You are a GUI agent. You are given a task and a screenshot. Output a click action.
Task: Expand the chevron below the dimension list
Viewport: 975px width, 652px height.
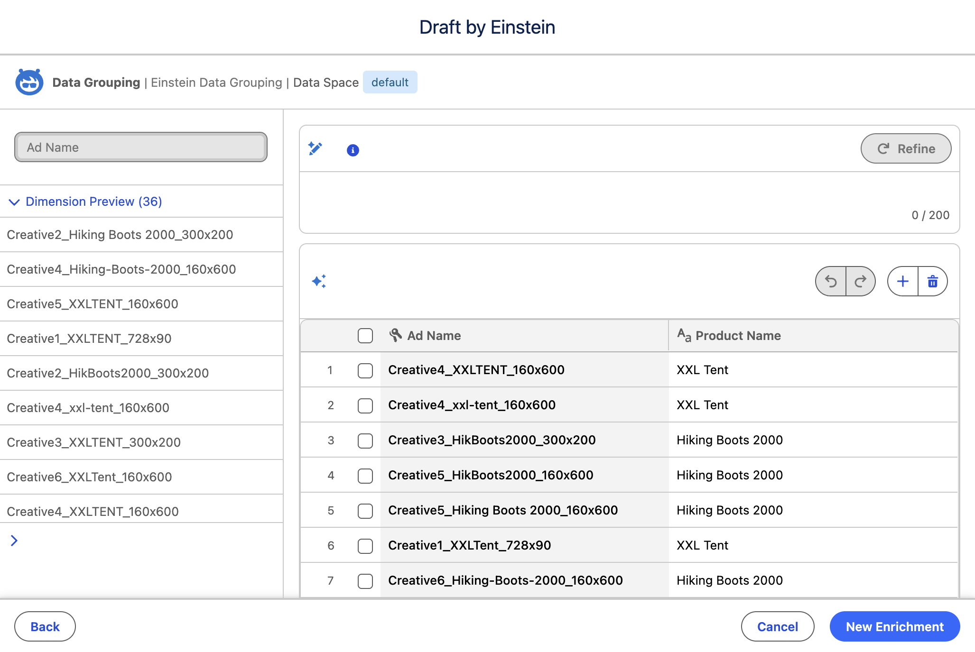tap(14, 541)
